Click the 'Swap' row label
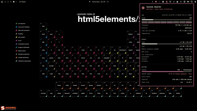 click(143, 46)
